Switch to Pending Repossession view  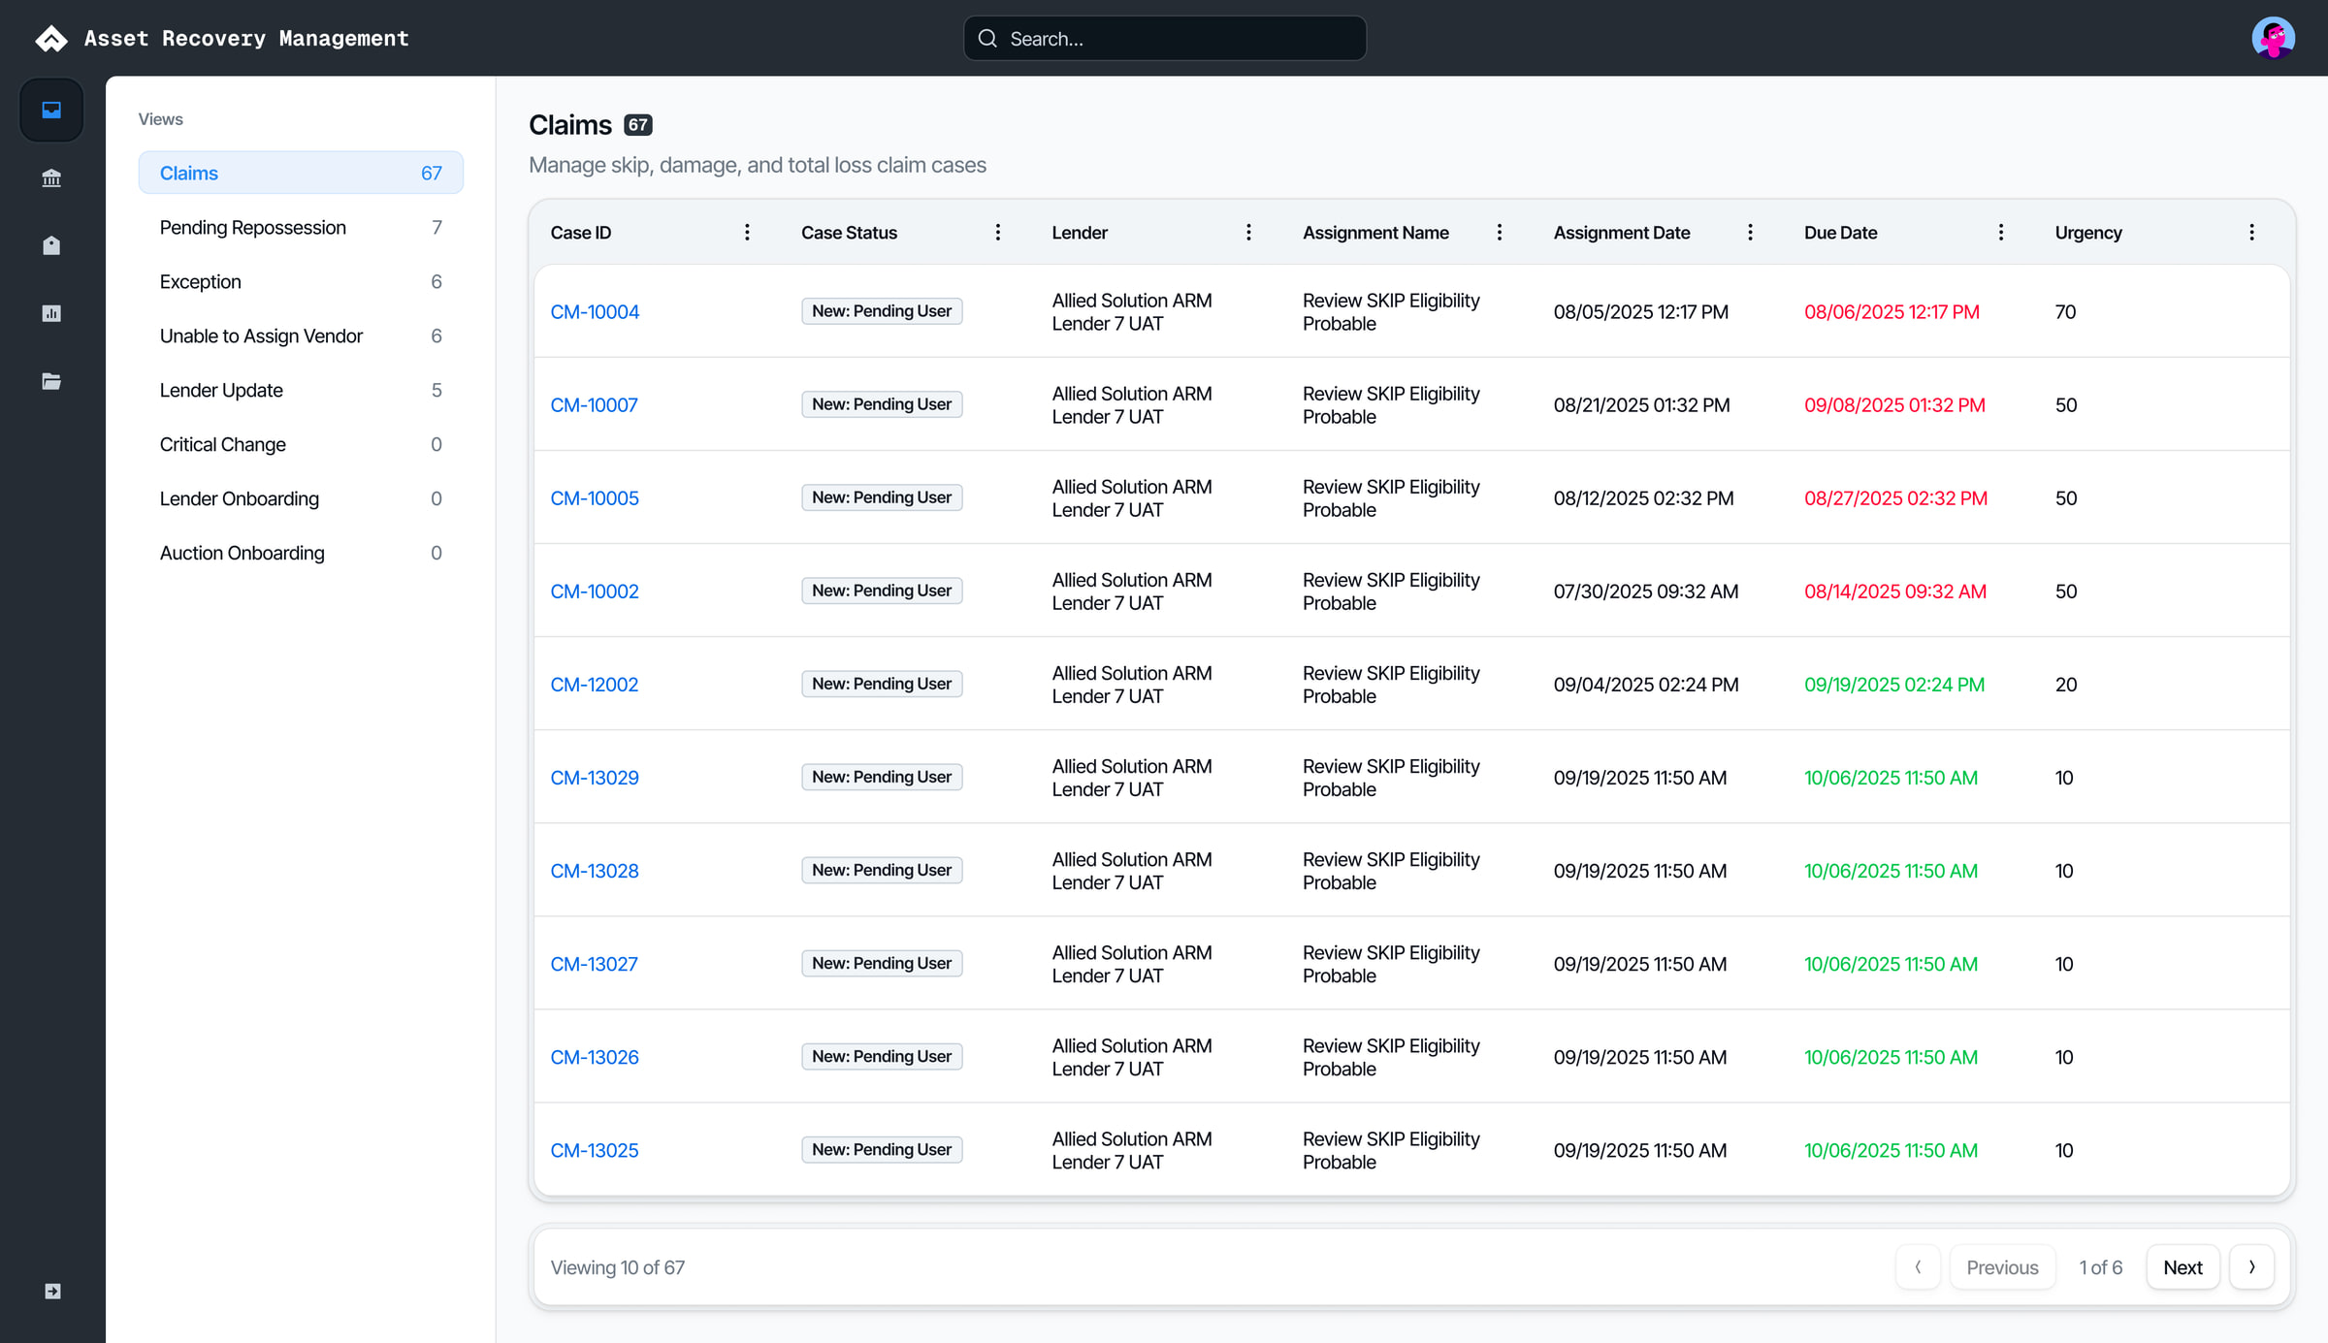tap(301, 227)
